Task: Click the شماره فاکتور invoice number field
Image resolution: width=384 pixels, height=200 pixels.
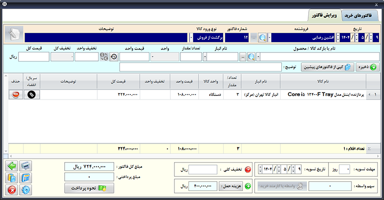Action: click(237, 38)
